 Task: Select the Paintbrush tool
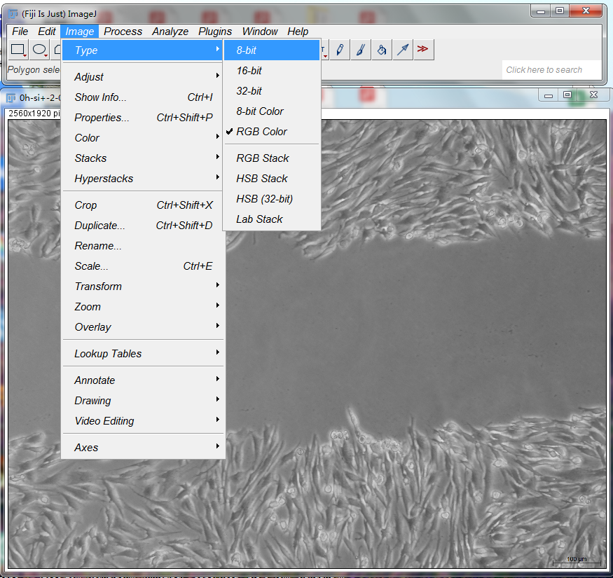[361, 50]
